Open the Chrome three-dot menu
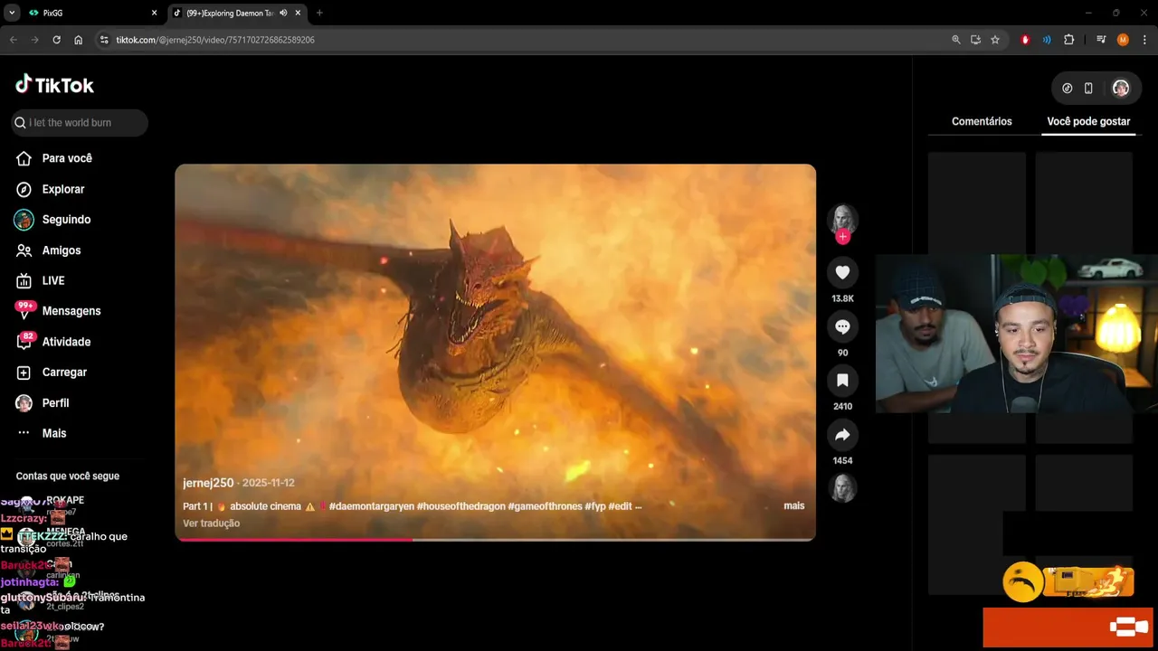Viewport: 1158px width, 651px height. pyautogui.click(x=1144, y=40)
